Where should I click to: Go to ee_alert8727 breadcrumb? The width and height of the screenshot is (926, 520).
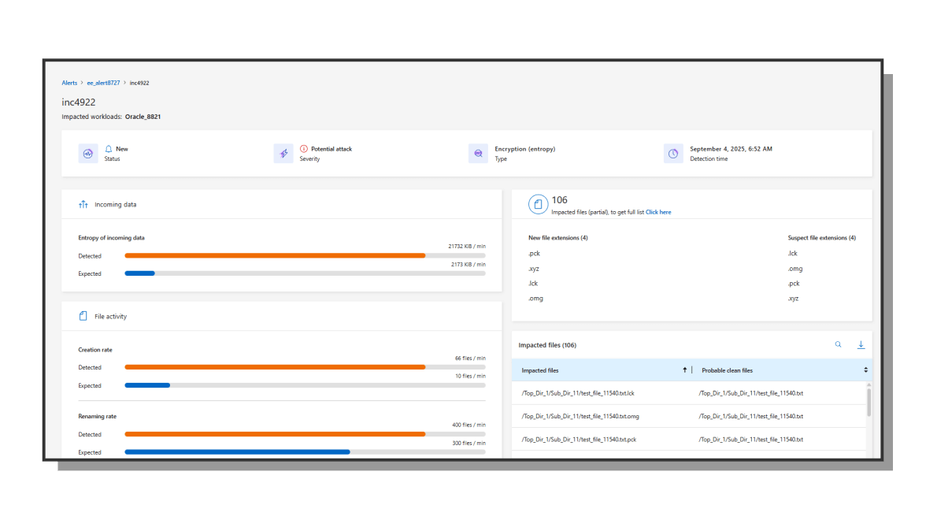point(103,83)
